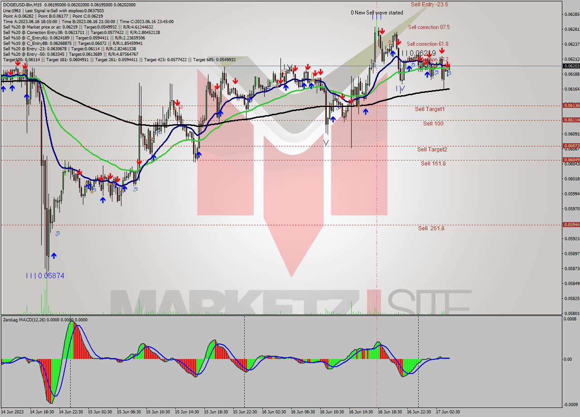Click the blue up arrow below the 0.05874 low
The image size is (580, 417).
point(54,256)
